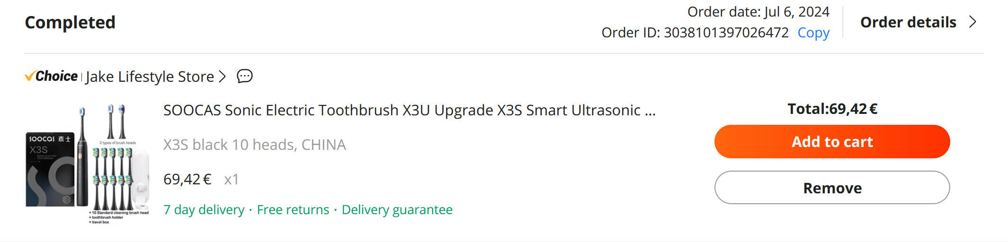Image resolution: width=1008 pixels, height=242 pixels.
Task: Click the Delivery guarantee label
Action: 397,209
